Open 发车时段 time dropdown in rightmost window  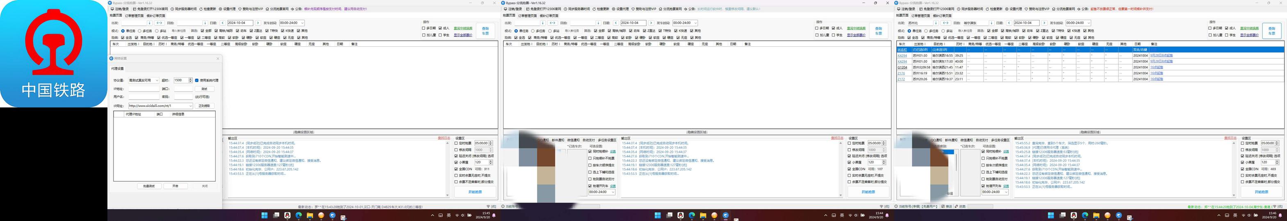click(x=1088, y=23)
